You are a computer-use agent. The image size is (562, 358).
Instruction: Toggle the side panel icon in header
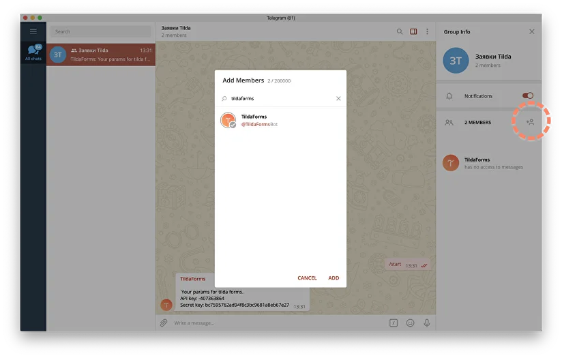pyautogui.click(x=413, y=31)
